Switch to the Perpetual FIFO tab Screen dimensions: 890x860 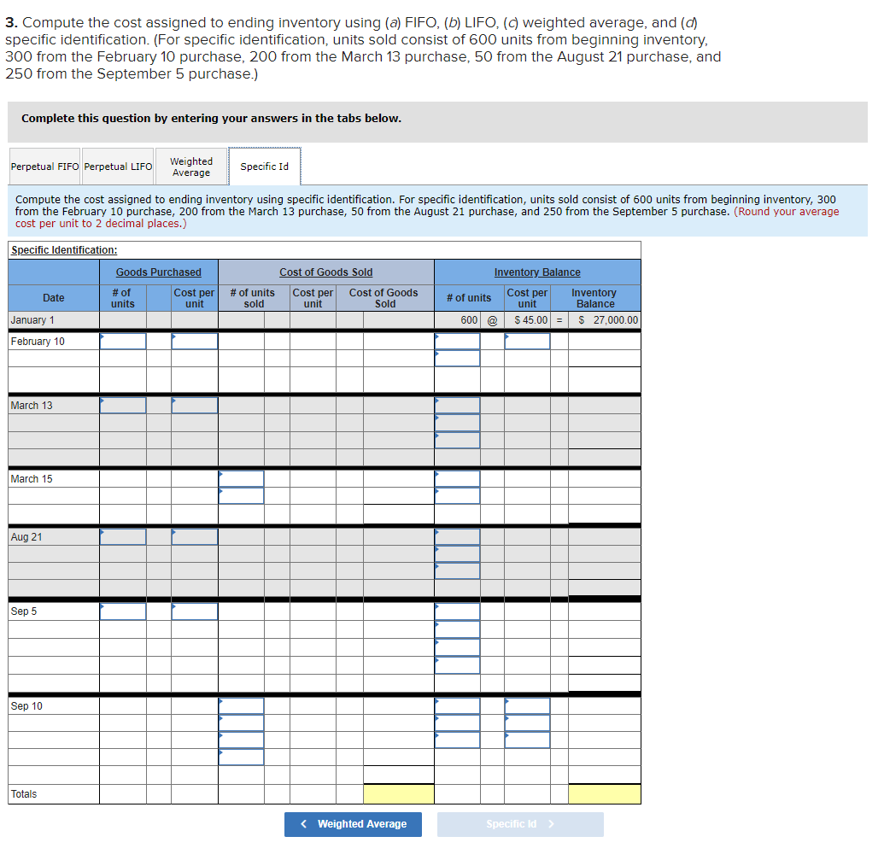coord(44,167)
